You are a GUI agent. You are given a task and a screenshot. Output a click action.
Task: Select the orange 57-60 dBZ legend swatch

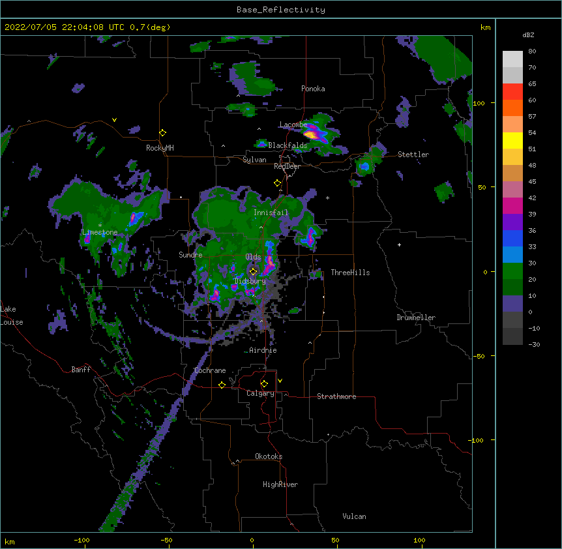pyautogui.click(x=512, y=108)
